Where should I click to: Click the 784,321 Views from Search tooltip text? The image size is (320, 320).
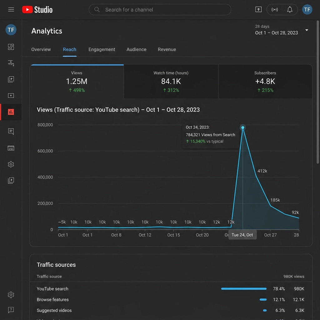point(210,135)
